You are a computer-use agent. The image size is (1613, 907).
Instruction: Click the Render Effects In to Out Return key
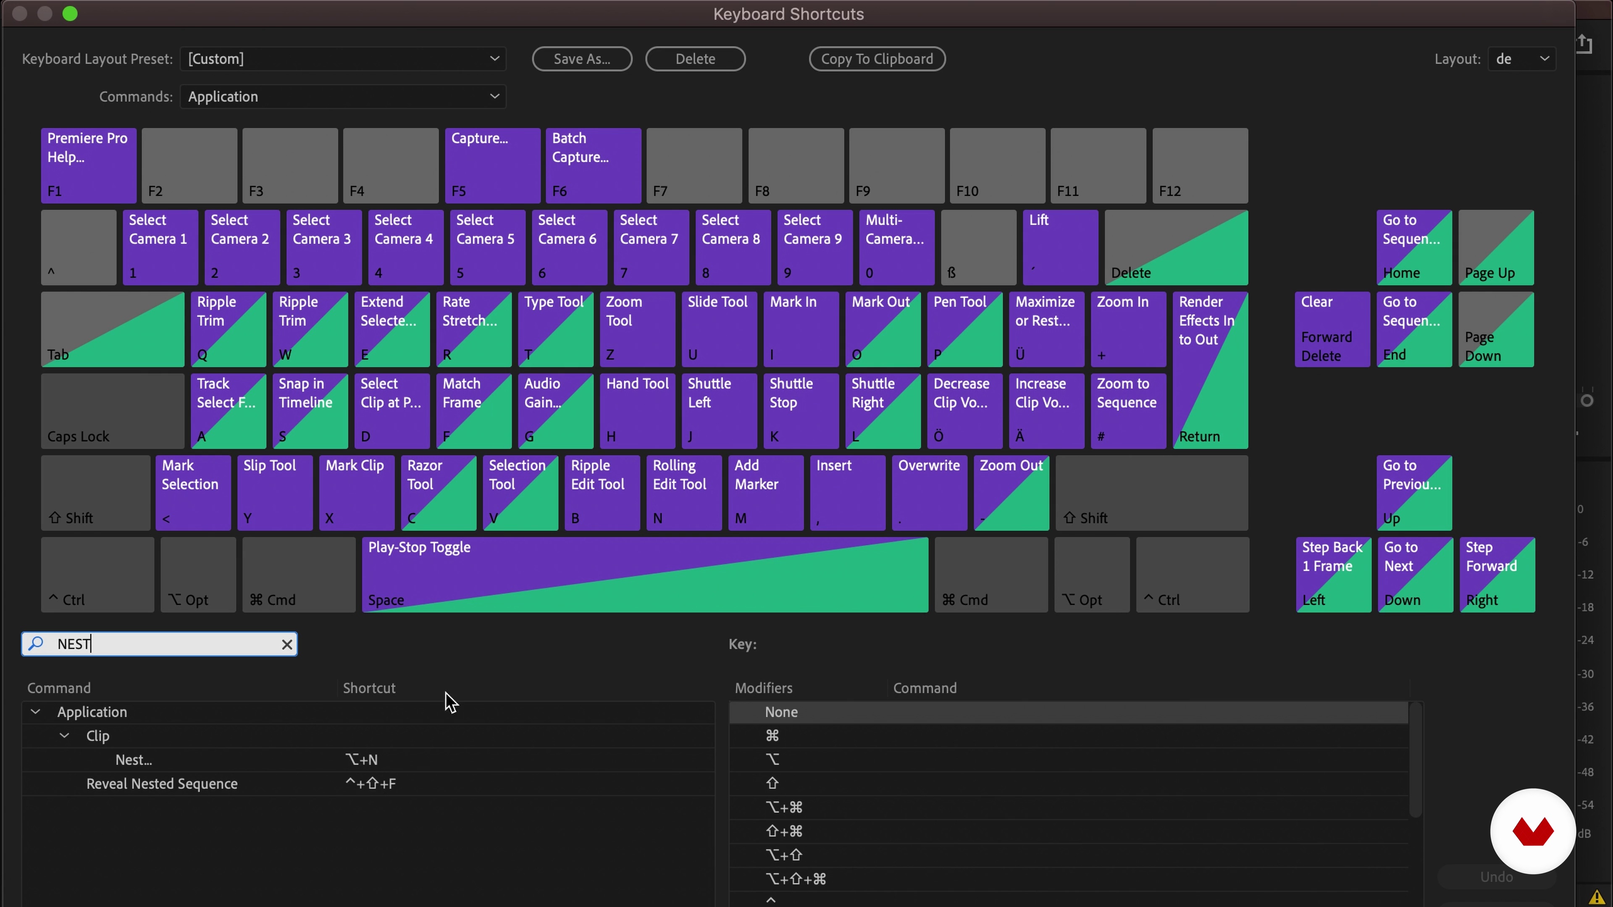pos(1210,370)
